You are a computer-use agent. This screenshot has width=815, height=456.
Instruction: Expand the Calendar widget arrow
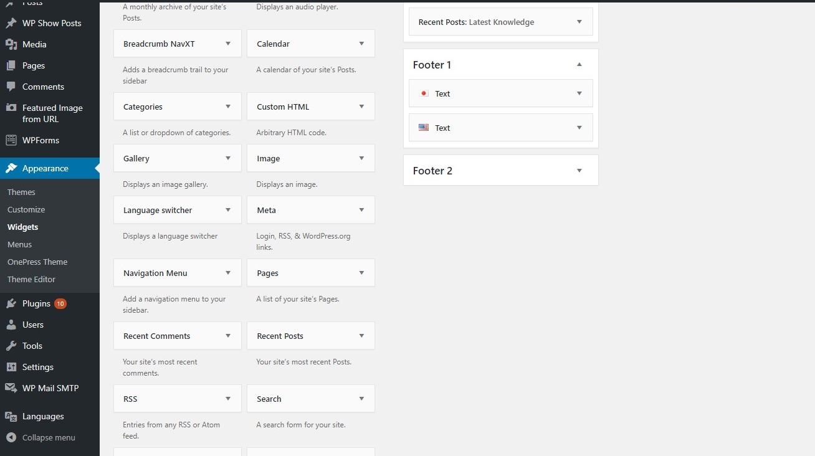tap(361, 44)
